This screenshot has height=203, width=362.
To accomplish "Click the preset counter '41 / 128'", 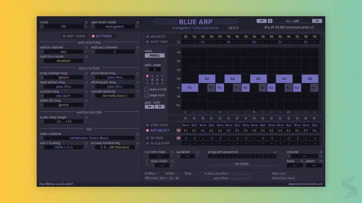I will (292, 21).
